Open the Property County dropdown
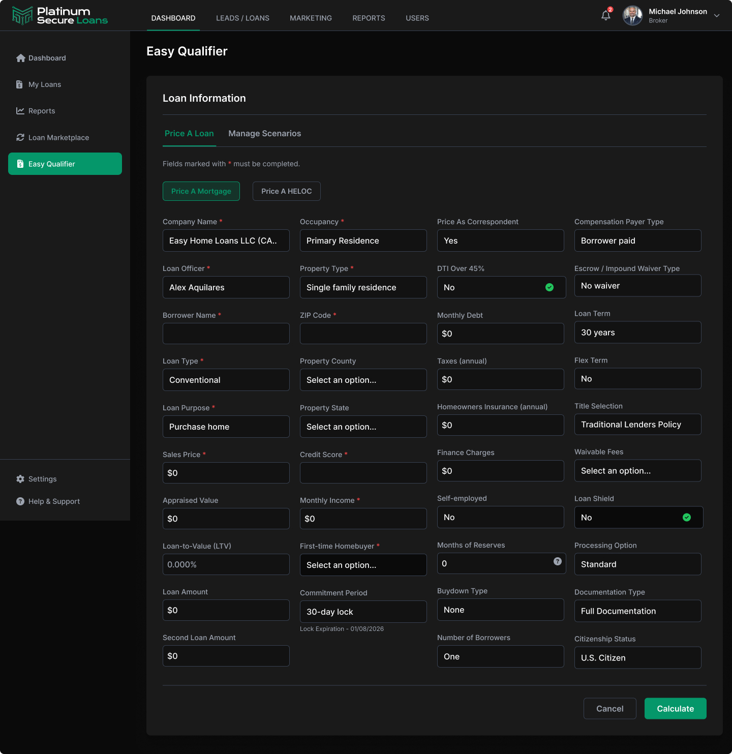Screen dimensions: 732x754 click(363, 380)
